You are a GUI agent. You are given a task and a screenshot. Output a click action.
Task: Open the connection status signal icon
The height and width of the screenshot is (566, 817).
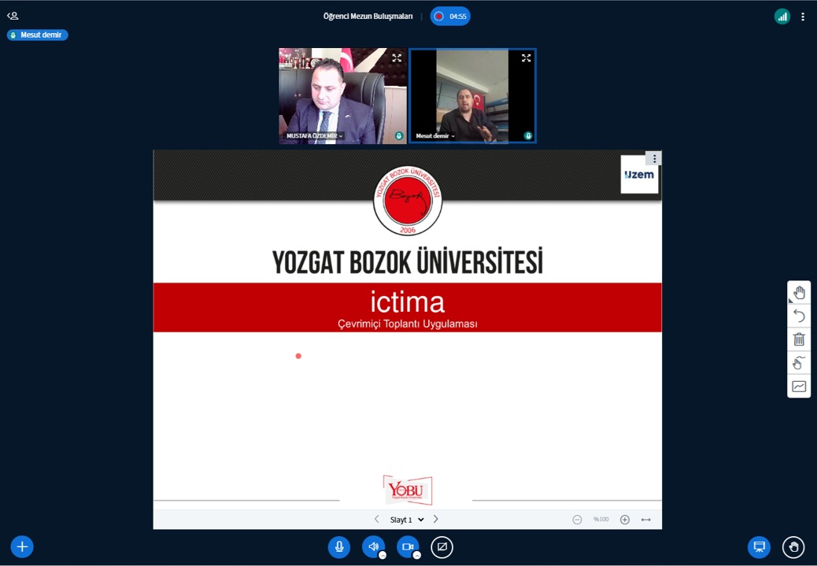click(x=782, y=17)
